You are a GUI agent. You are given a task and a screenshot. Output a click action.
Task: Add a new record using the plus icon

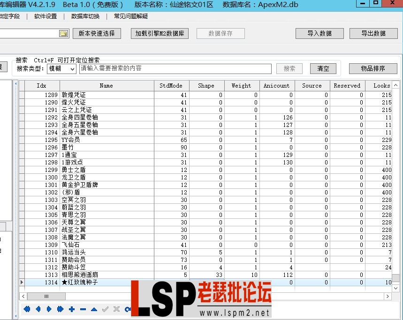coord(72,308)
